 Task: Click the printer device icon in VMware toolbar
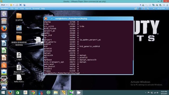point(157,5)
